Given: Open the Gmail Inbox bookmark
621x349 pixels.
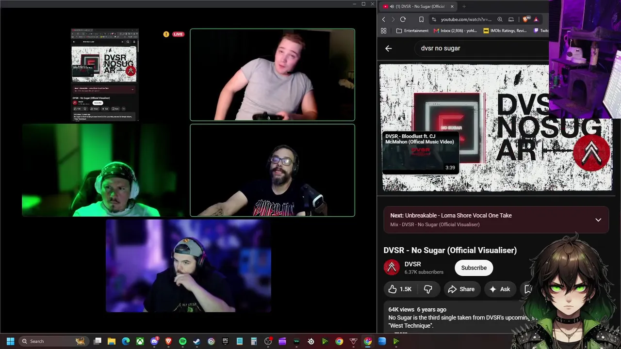Looking at the screenshot, I should point(455,31).
